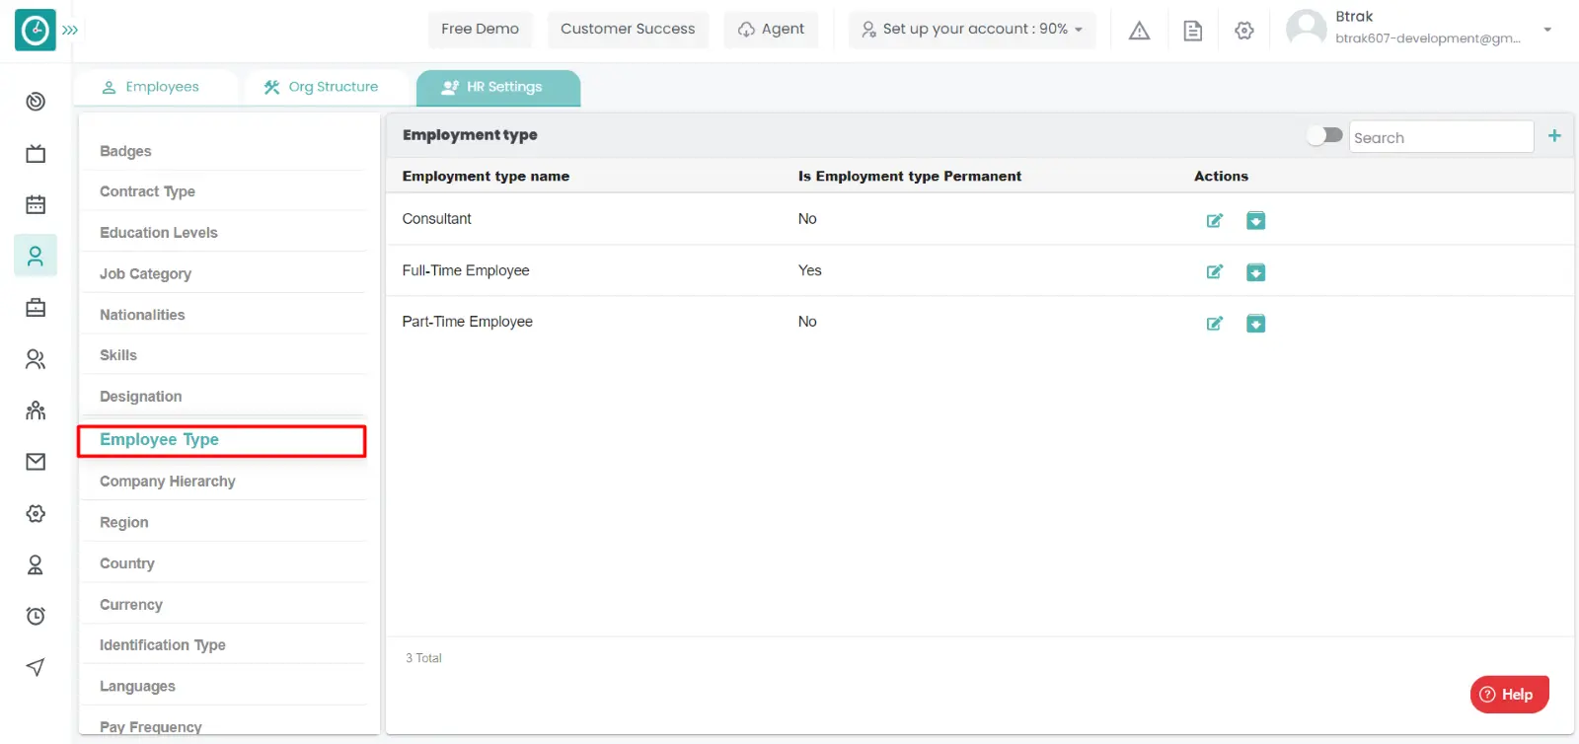Viewport: 1579px width, 744px height.
Task: Click the Customer Success button
Action: tap(628, 30)
